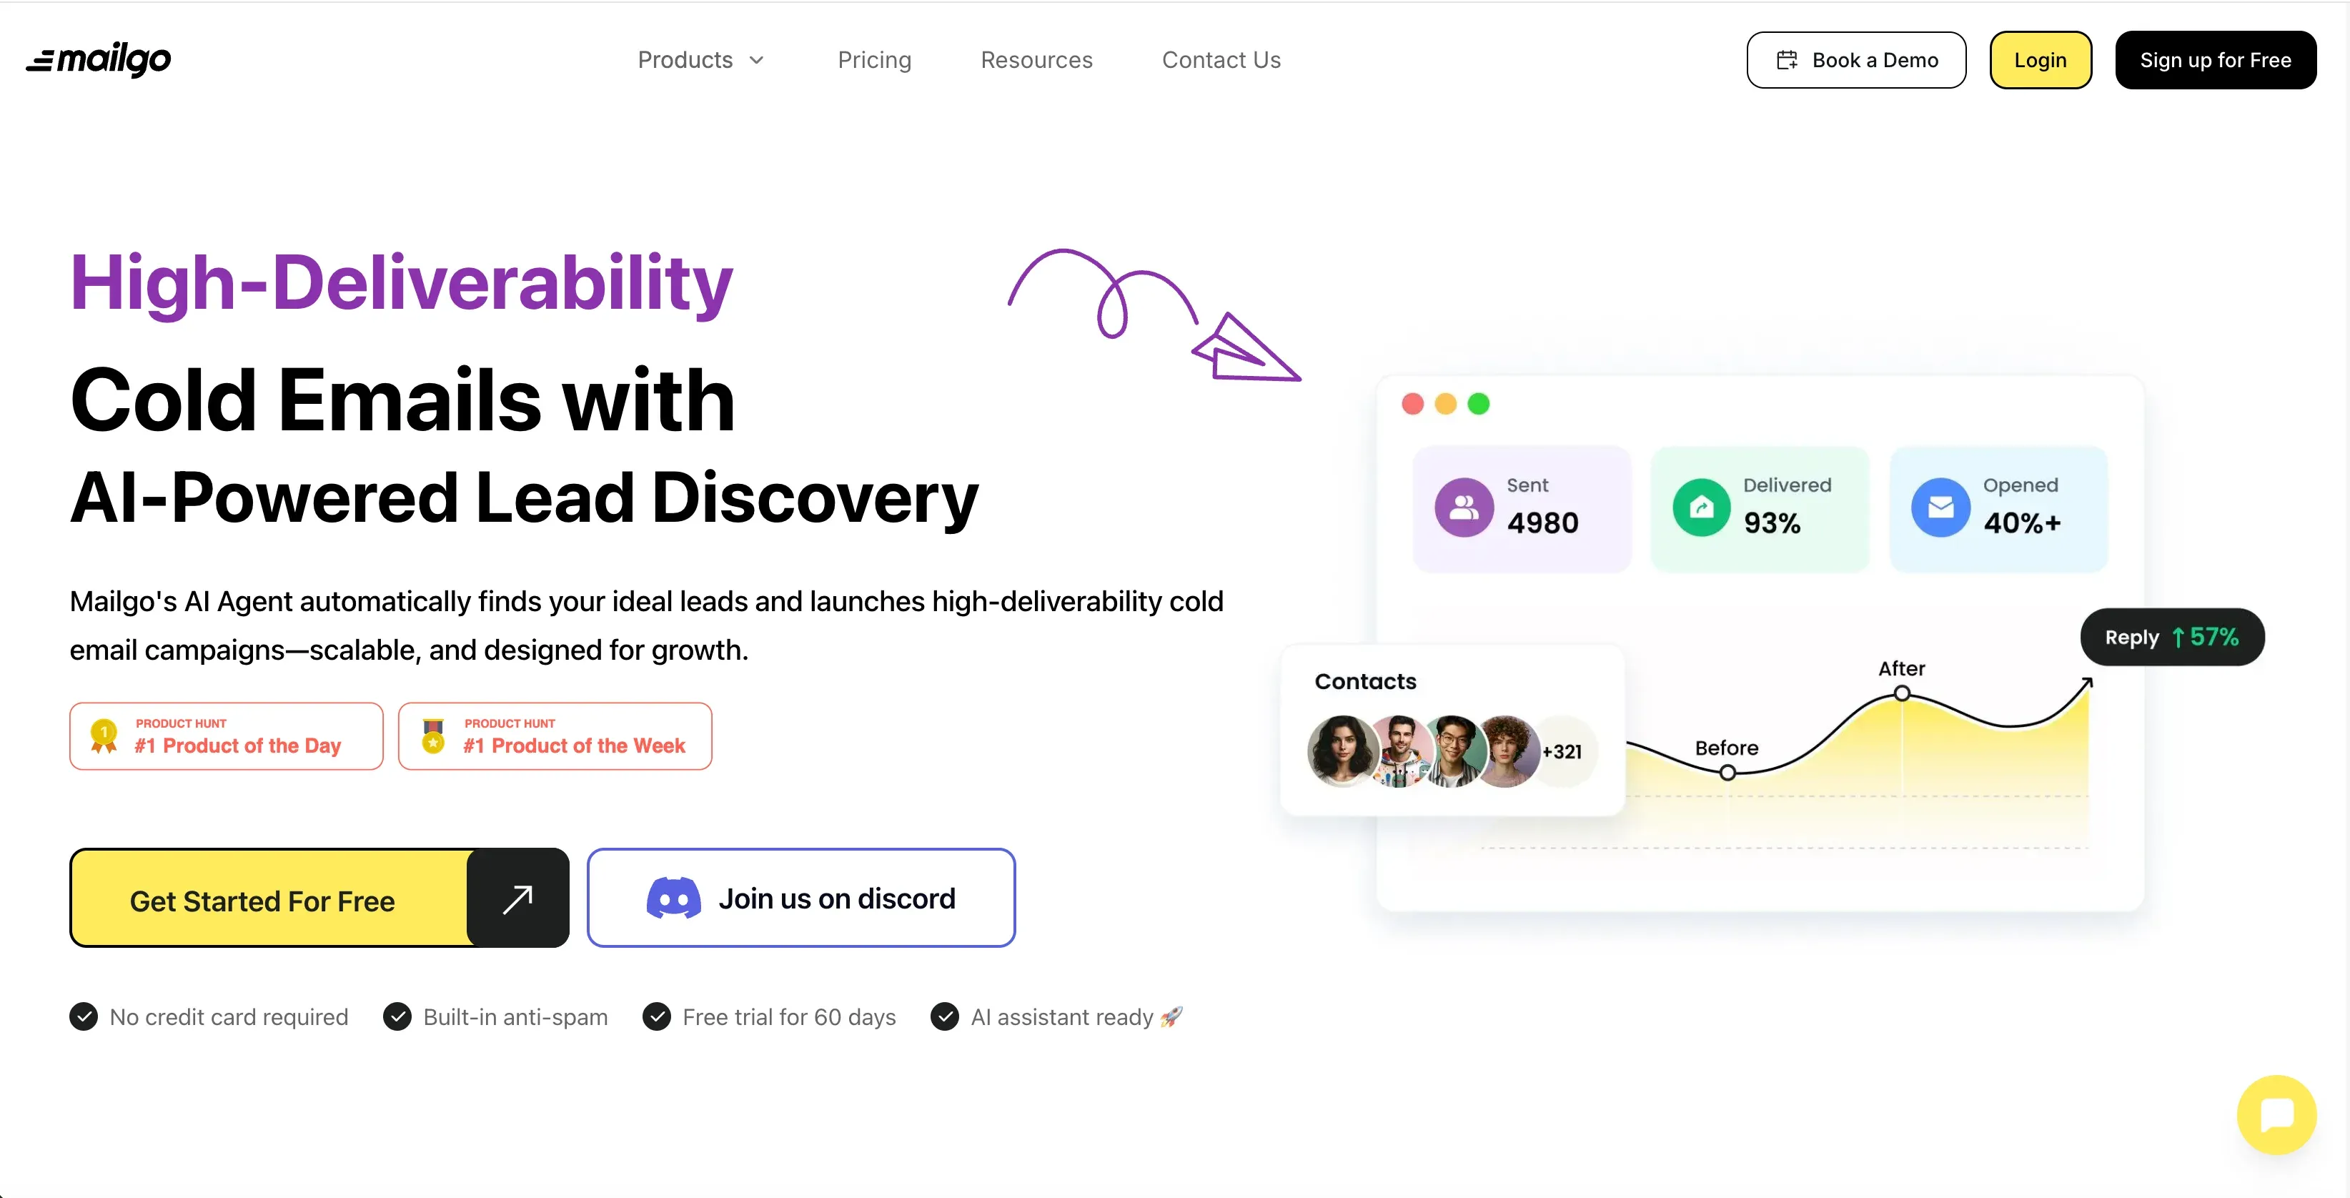The width and height of the screenshot is (2350, 1198).
Task: Click the green Delivered icon
Action: (1701, 508)
